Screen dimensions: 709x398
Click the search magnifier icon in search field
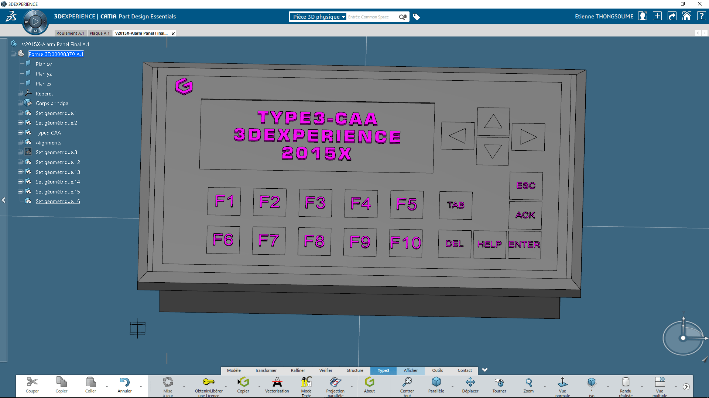coord(403,17)
